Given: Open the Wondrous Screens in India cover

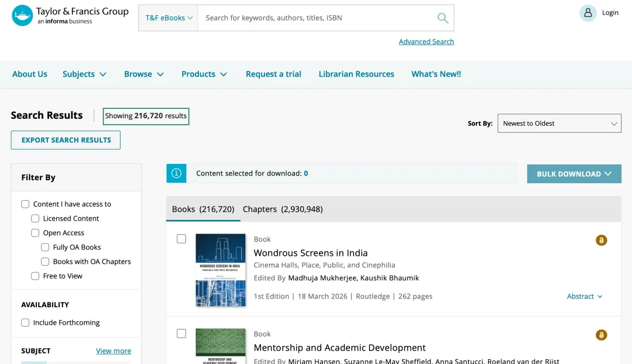Looking at the screenshot, I should tap(221, 270).
